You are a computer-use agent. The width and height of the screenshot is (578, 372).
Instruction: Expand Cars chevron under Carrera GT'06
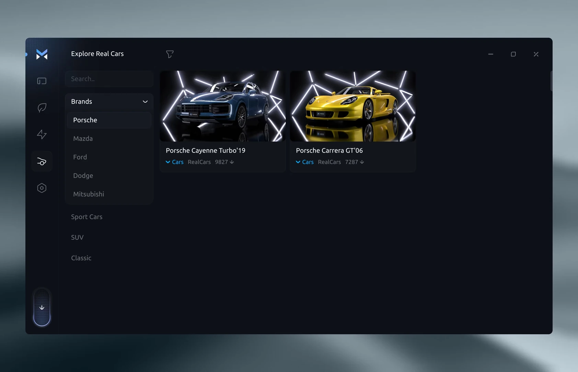(298, 162)
